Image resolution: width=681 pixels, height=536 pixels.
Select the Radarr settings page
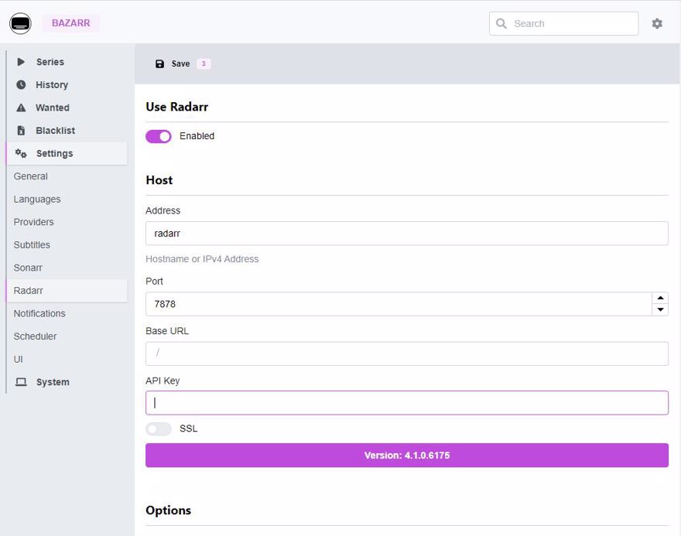[x=67, y=290]
